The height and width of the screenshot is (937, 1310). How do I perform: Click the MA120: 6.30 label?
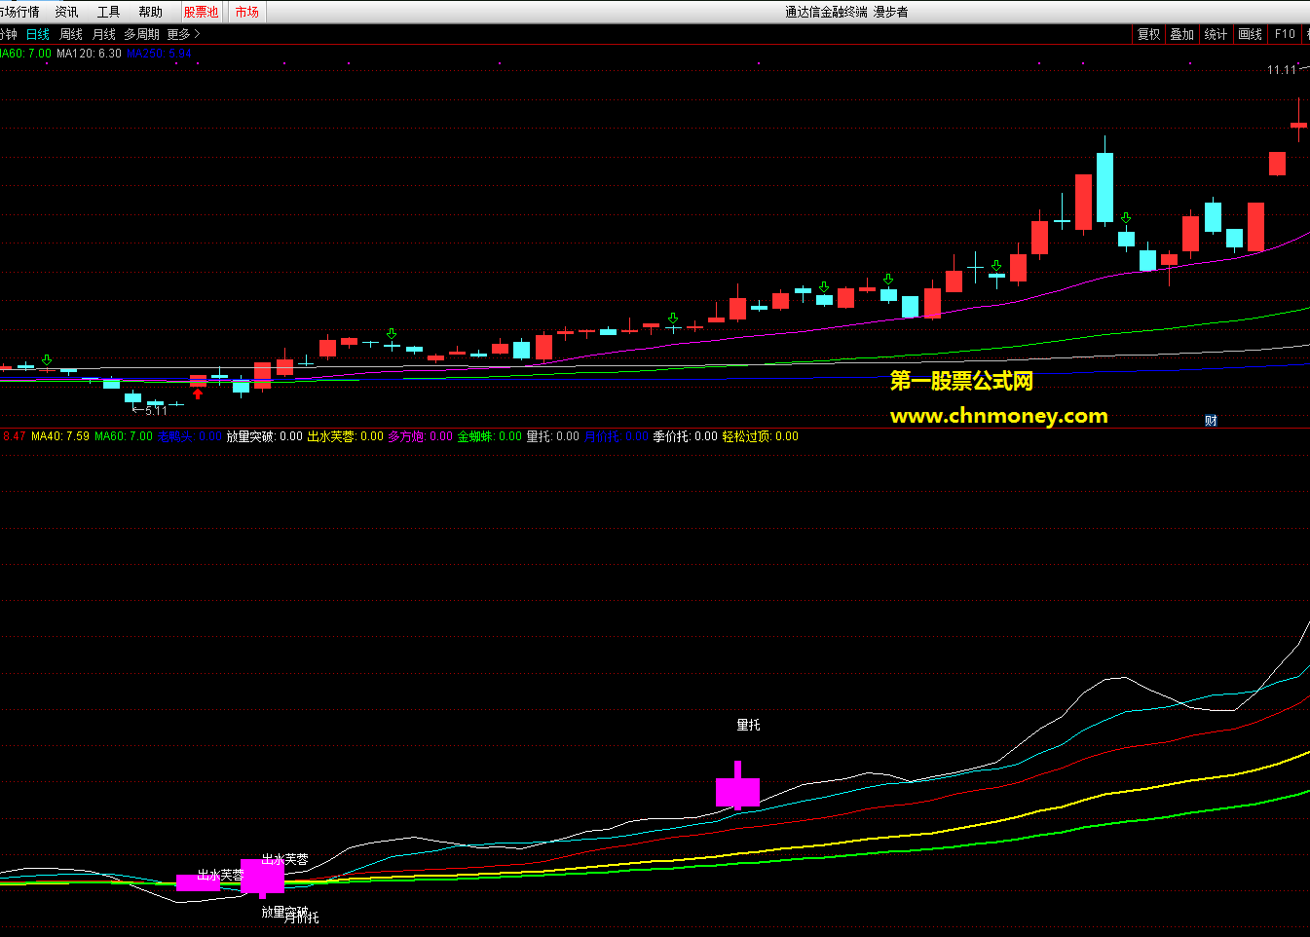[89, 54]
